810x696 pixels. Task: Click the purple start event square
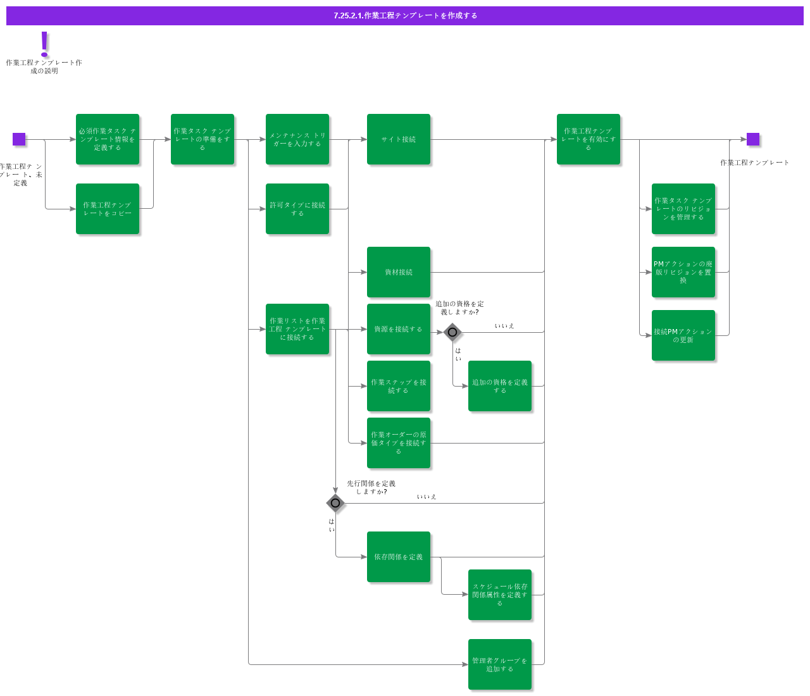[19, 139]
